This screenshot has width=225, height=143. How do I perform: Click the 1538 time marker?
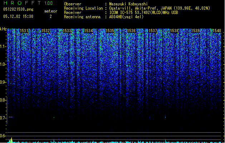pyautogui.click(x=174, y=31)
